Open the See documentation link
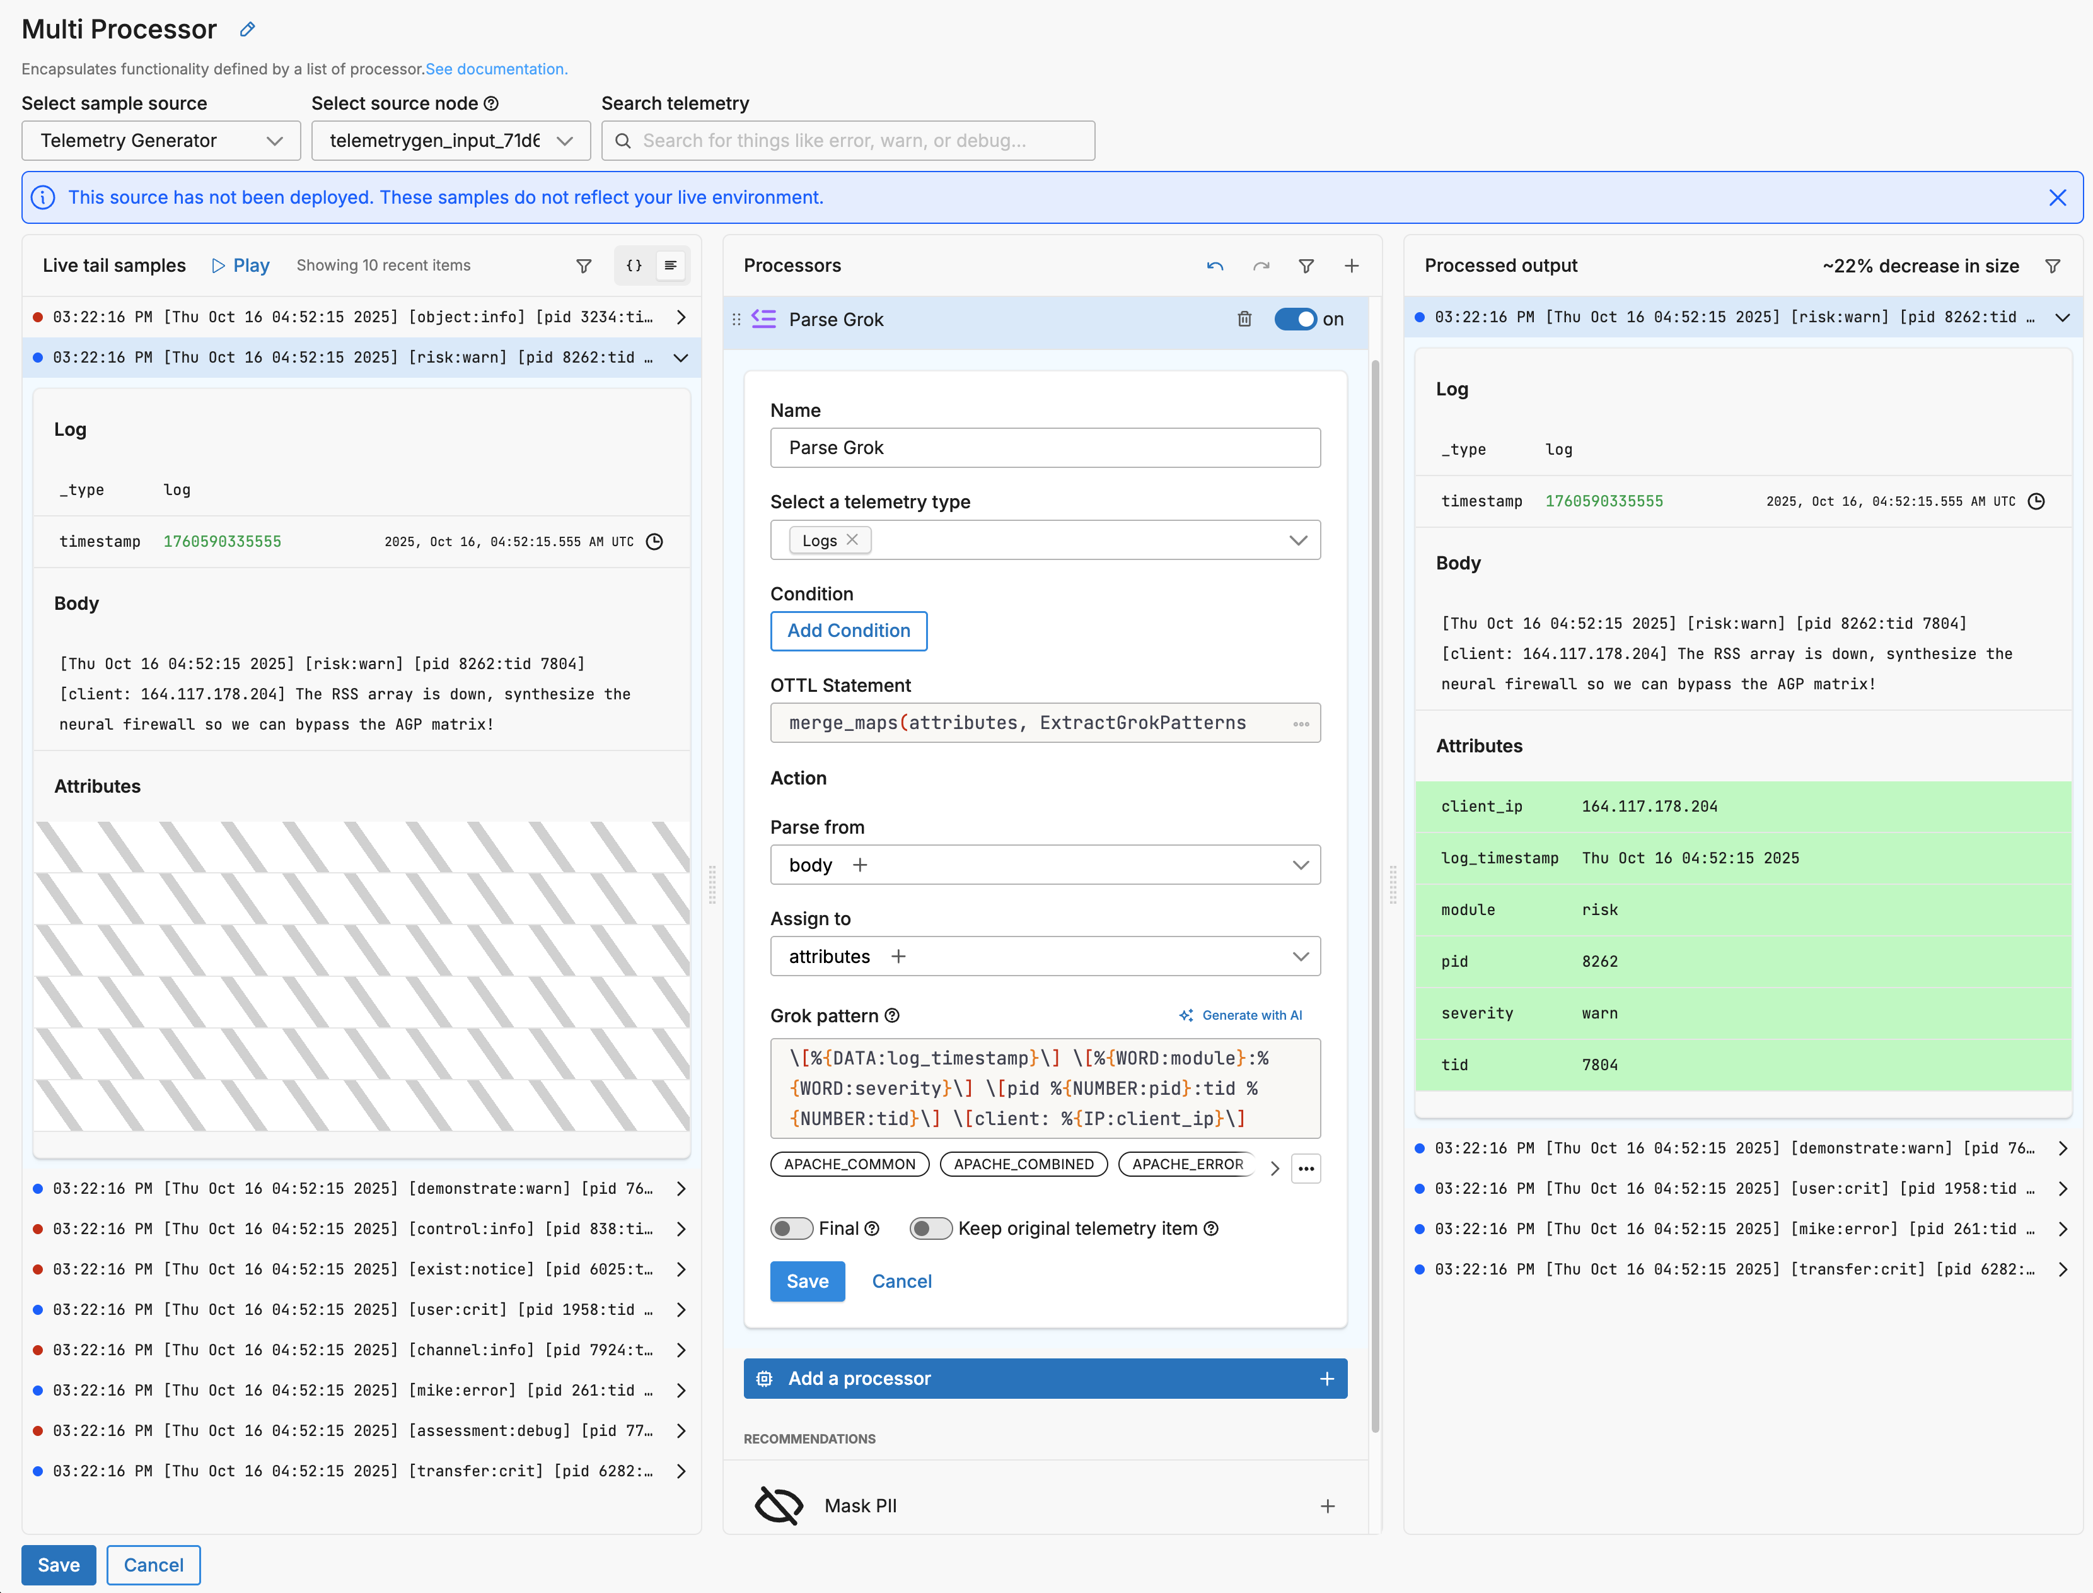Viewport: 2093px width, 1593px height. click(x=496, y=69)
